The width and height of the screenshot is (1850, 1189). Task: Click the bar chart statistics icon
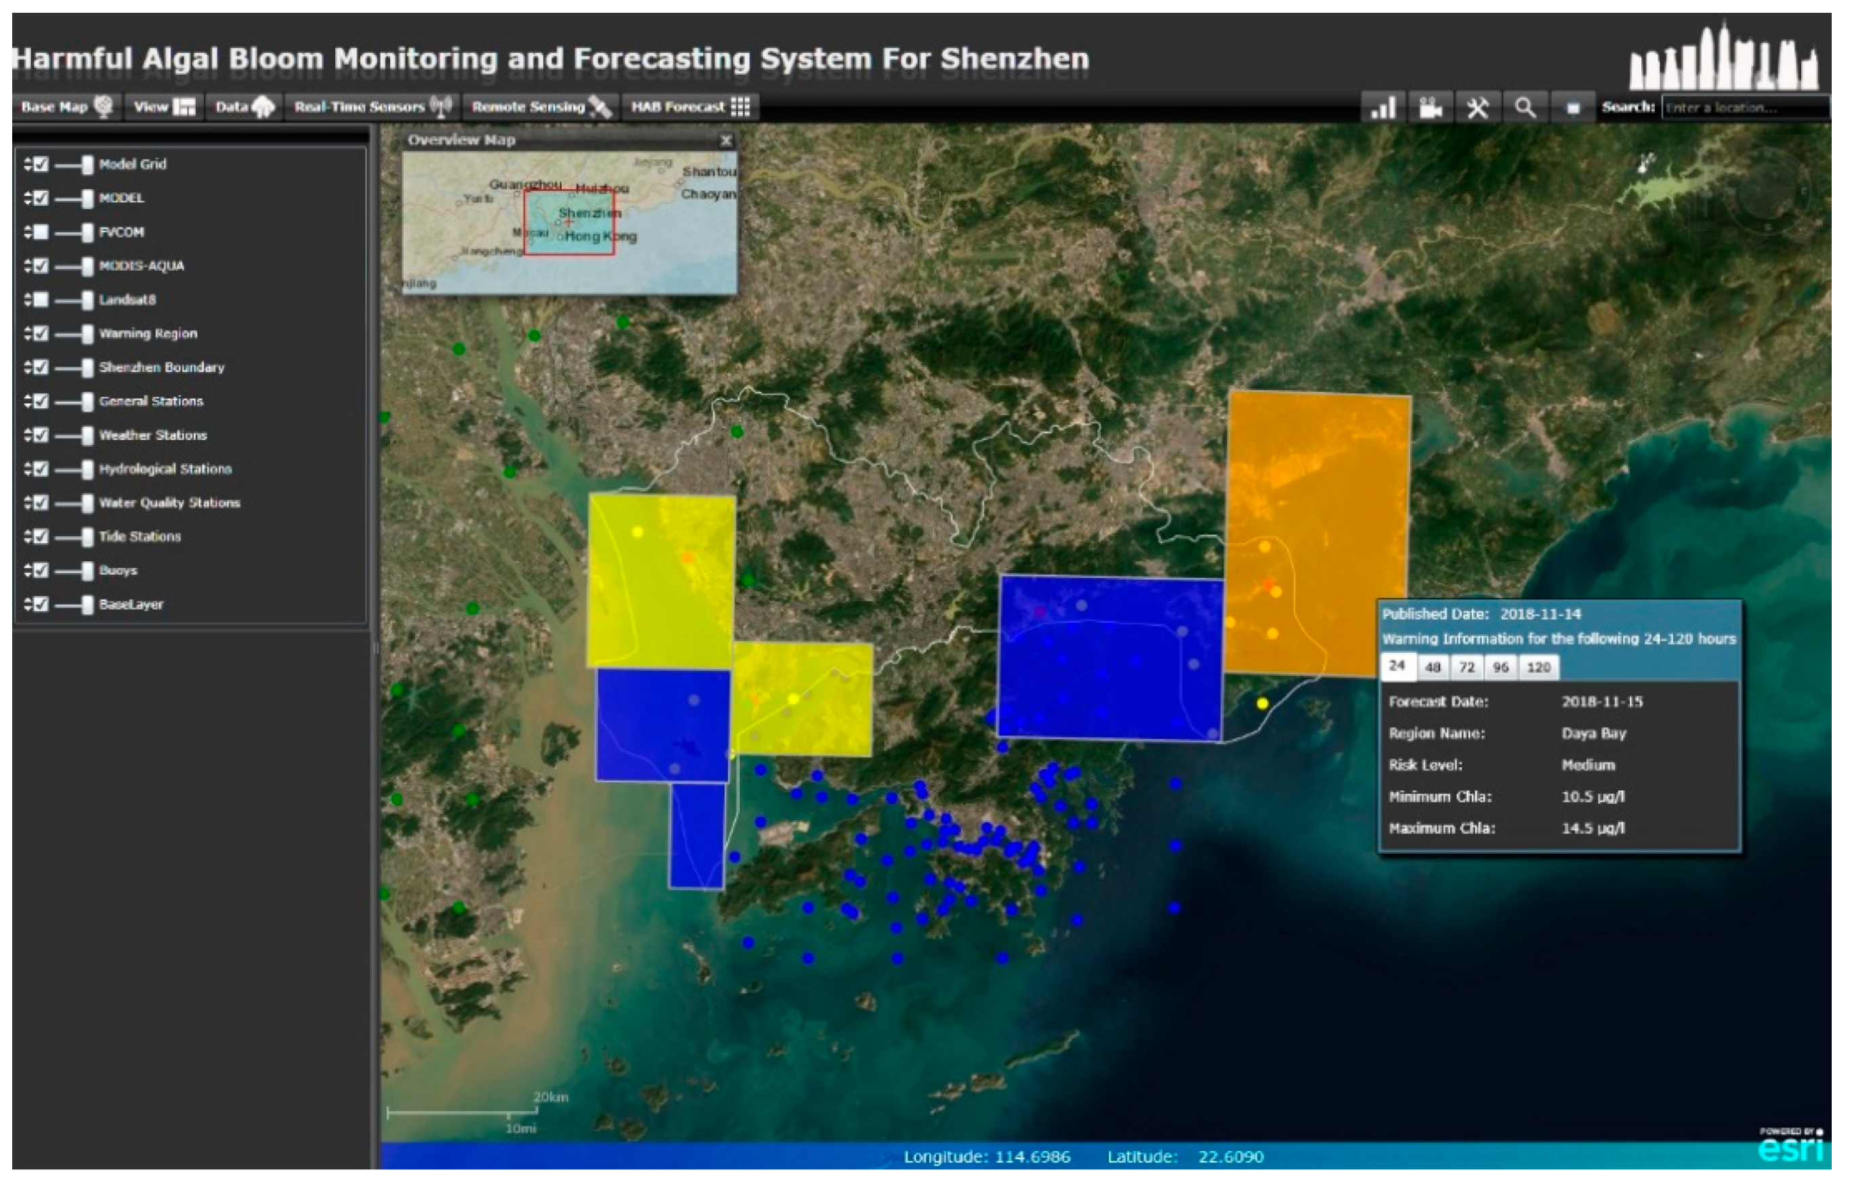click(x=1383, y=107)
